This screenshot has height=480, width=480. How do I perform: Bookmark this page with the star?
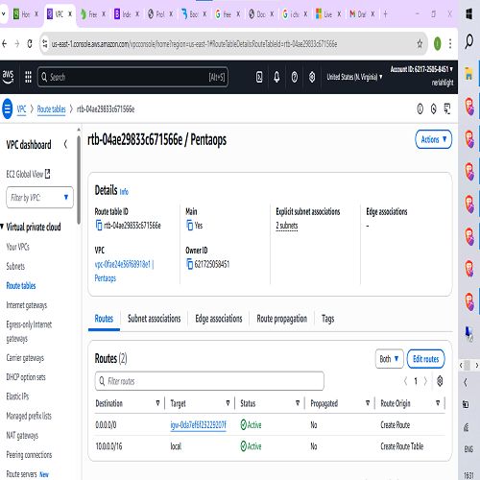420,43
